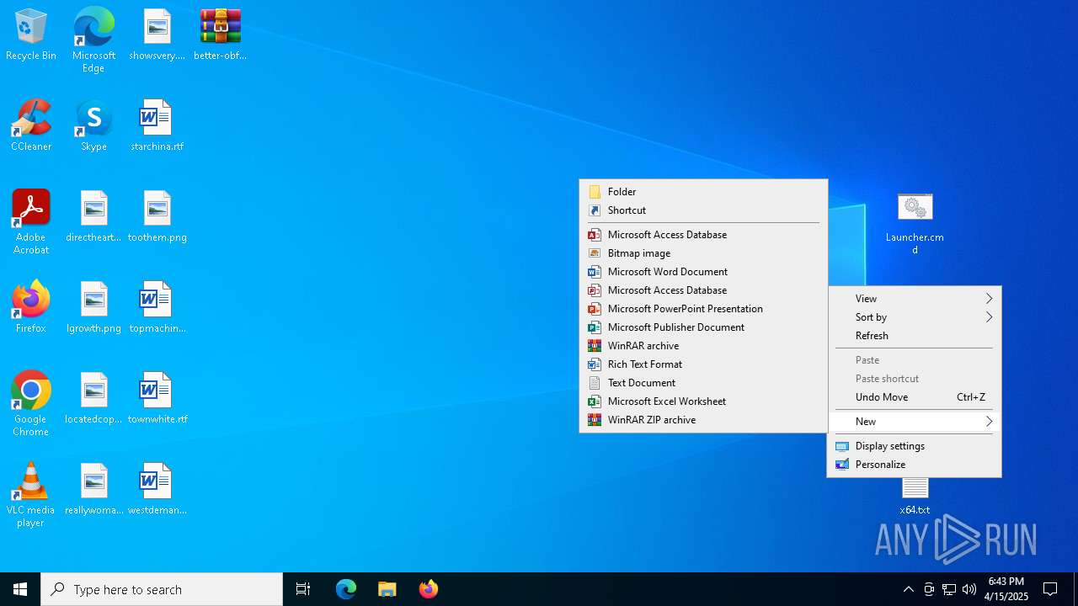Create a new Shortcut
This screenshot has width=1078, height=606.
coord(703,210)
